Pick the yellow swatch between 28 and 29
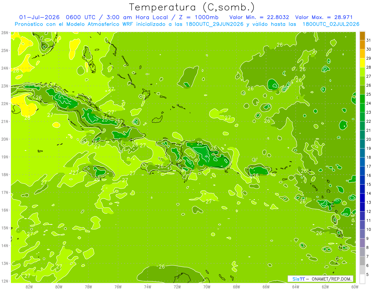 pos(363,63)
